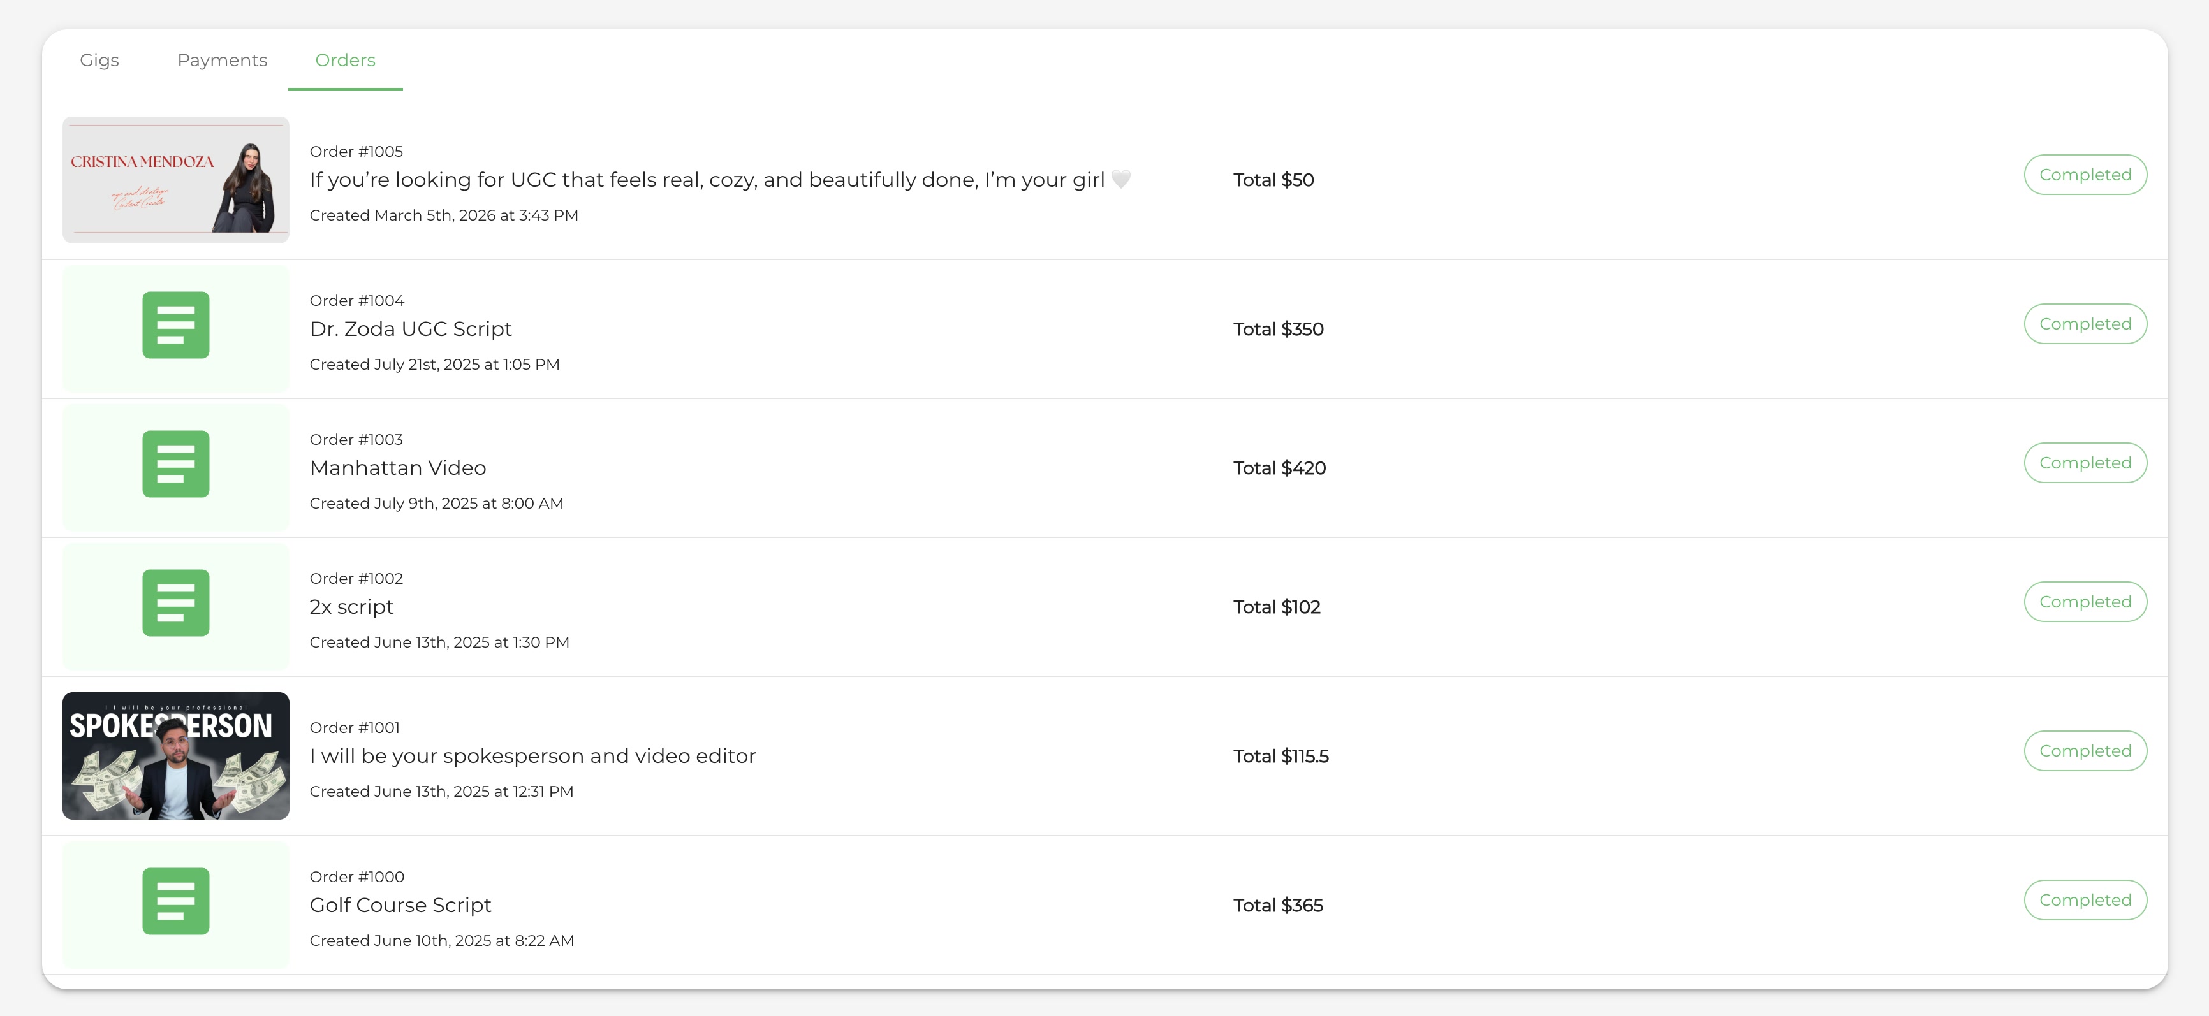The image size is (2209, 1016).
Task: Click the Total $115.5 amount
Action: [1281, 756]
